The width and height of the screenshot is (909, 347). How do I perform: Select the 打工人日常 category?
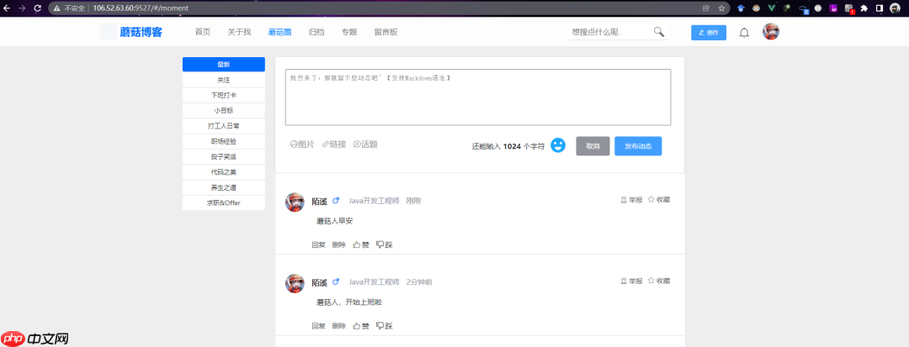point(224,125)
